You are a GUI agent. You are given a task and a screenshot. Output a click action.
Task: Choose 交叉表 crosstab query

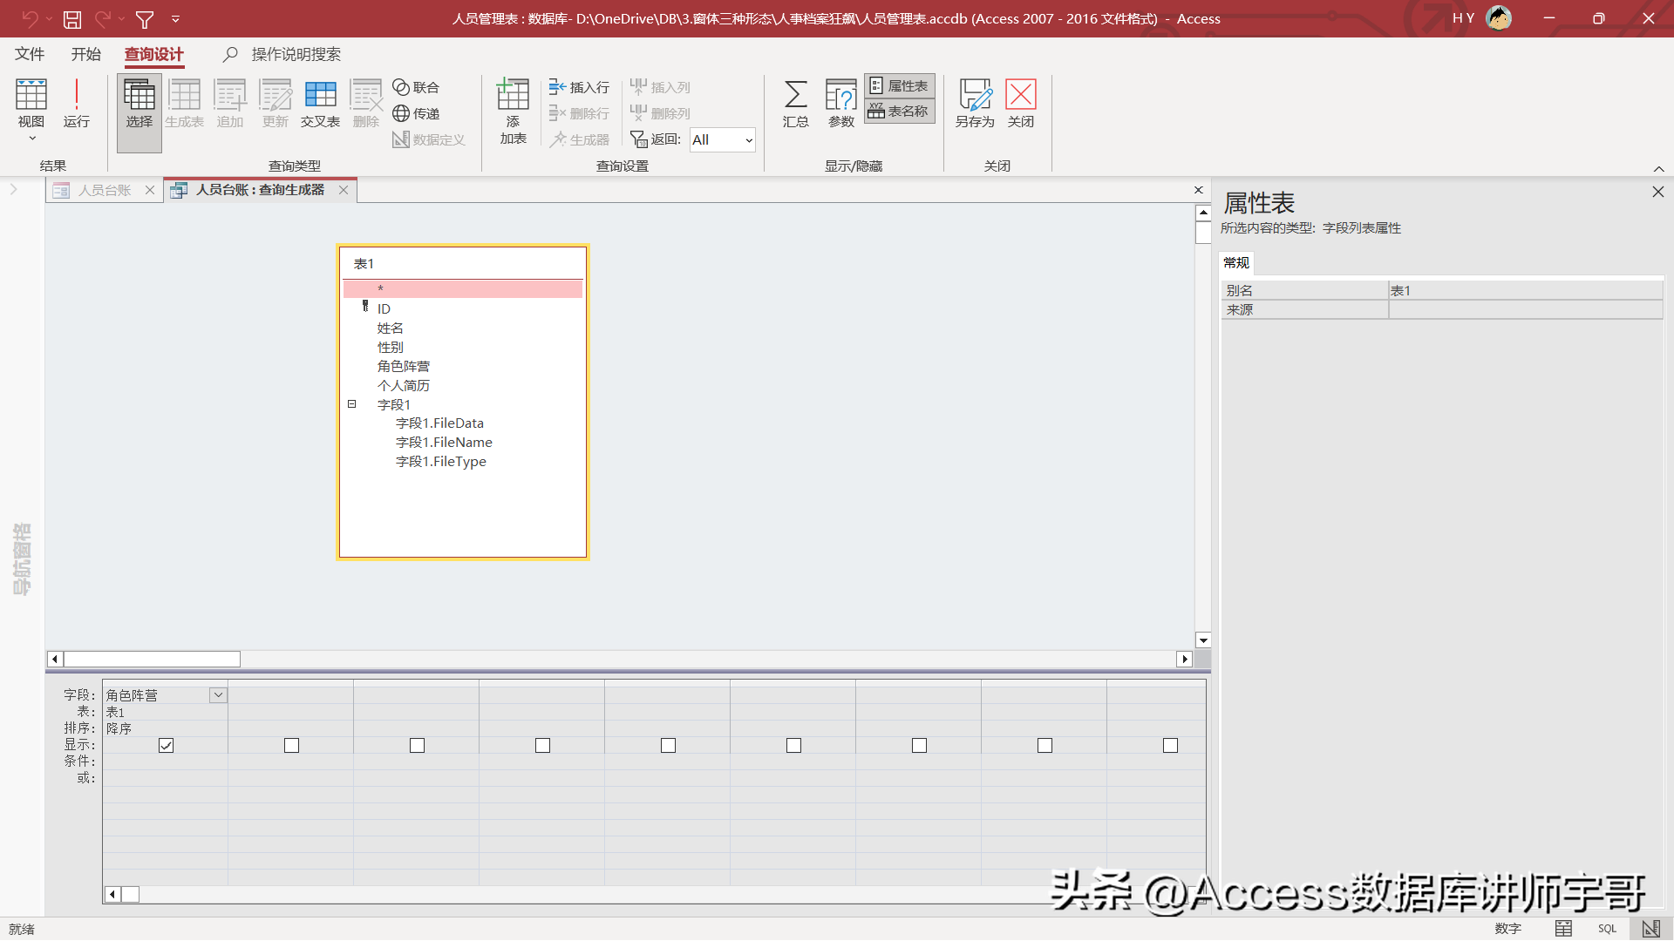pyautogui.click(x=320, y=103)
